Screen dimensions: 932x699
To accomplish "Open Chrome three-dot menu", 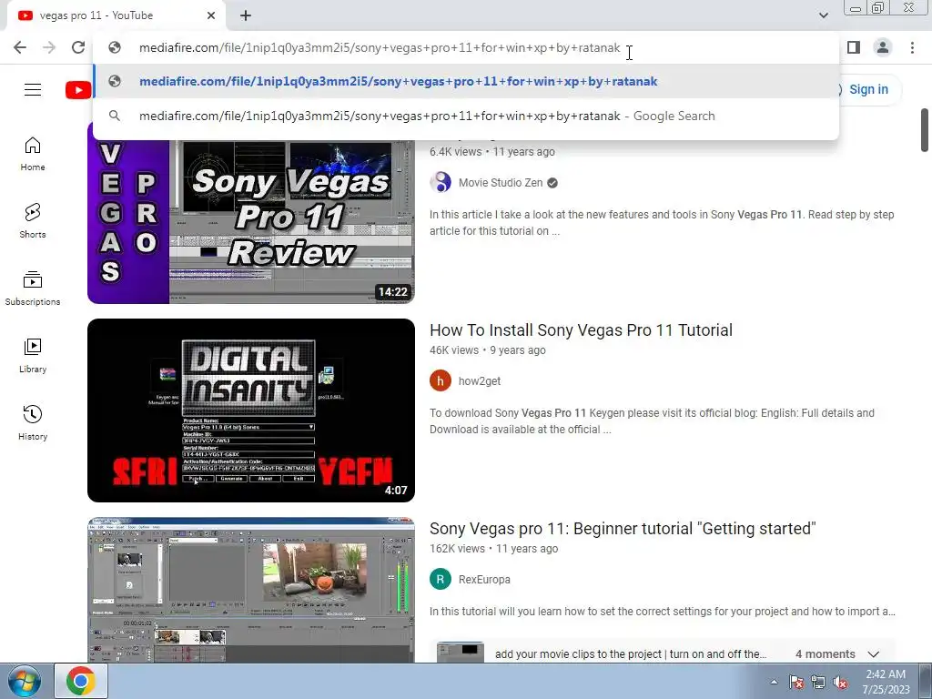I will 912,47.
